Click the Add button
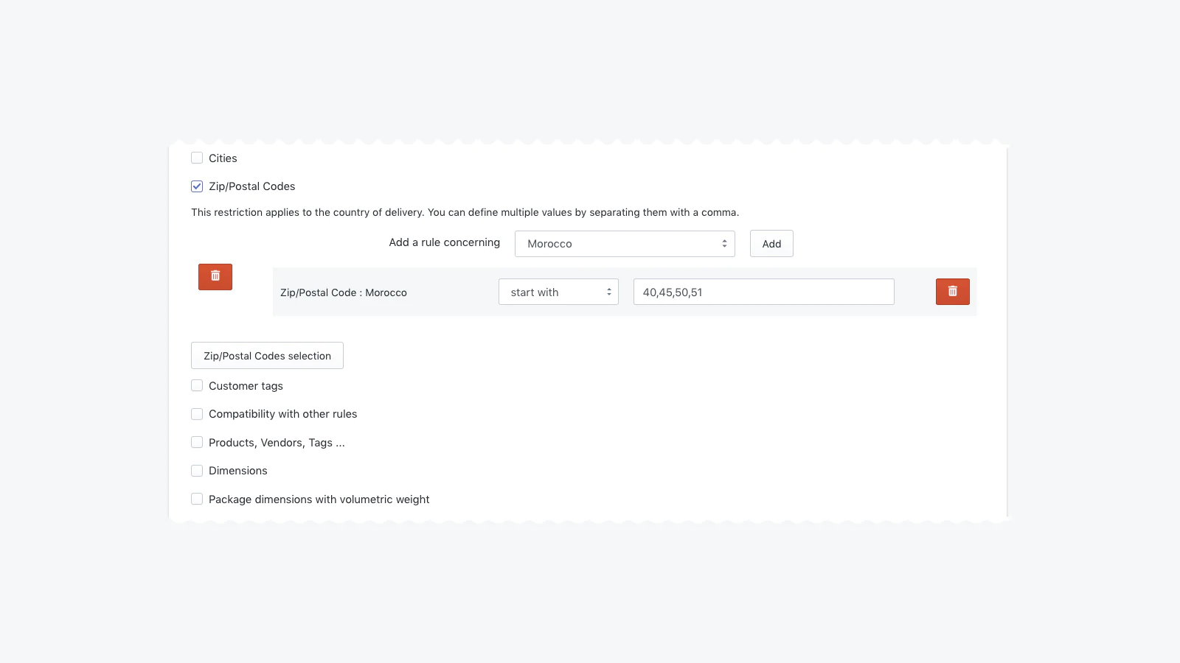1180x663 pixels. 771,244
